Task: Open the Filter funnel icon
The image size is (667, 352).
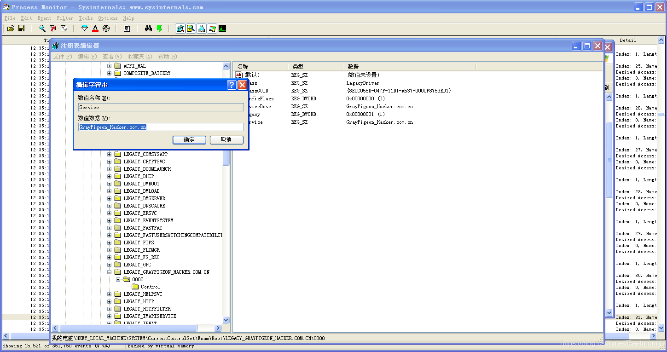Action: [x=85, y=29]
